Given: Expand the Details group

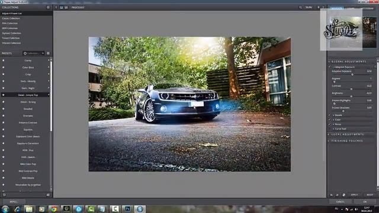Looking at the screenshot, I should [x=333, y=115].
